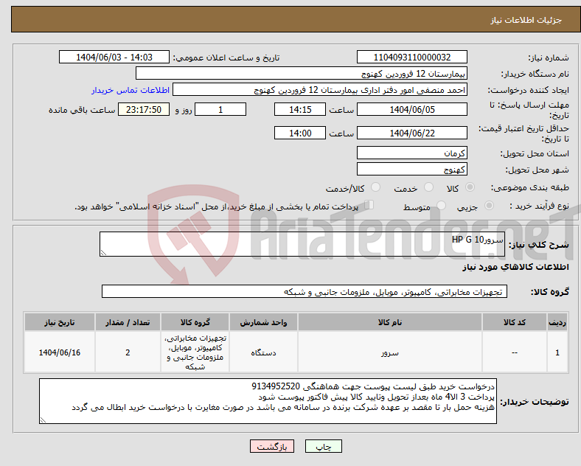Click the اطلاعات کالاهای مورد نیاز heading
The height and width of the screenshot is (466, 581).
(515, 267)
